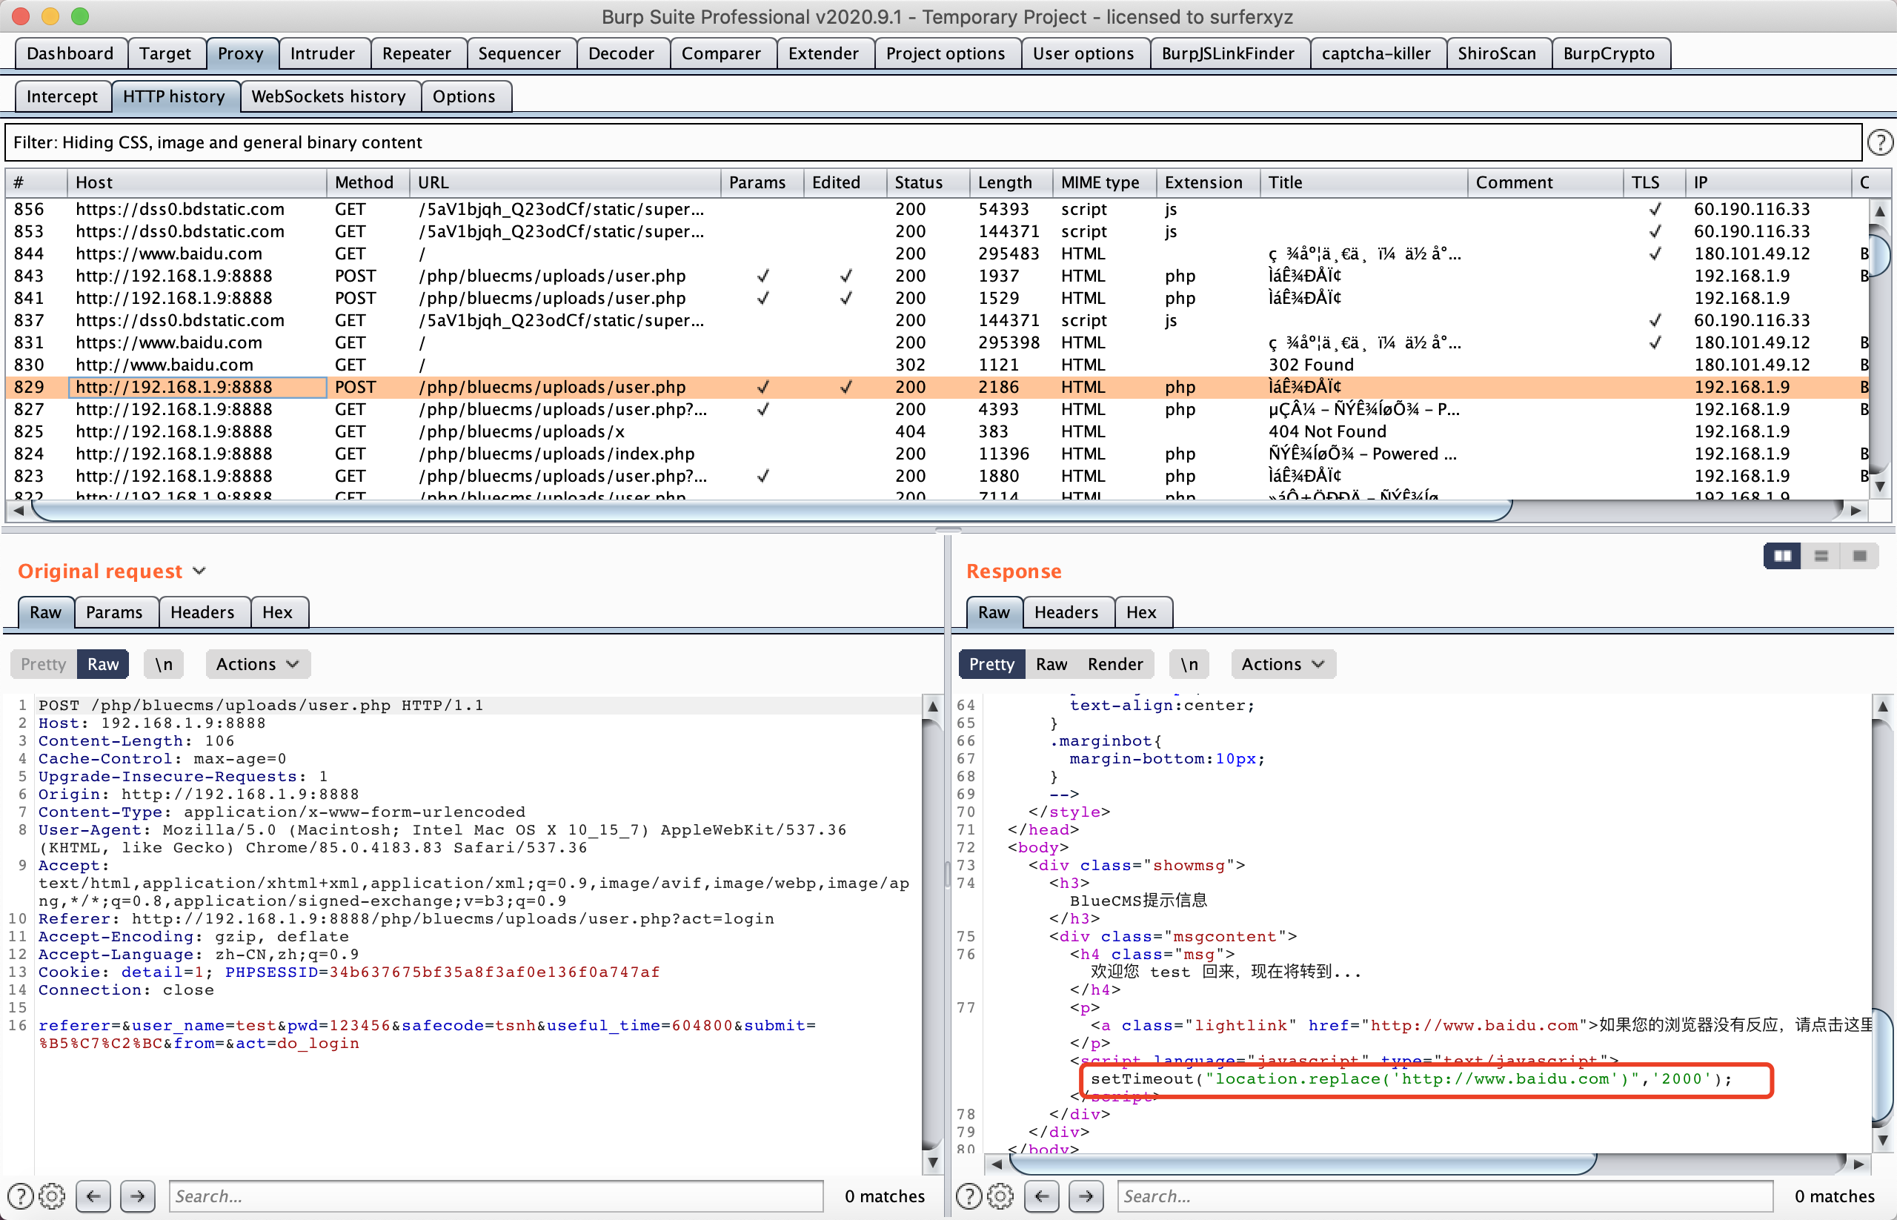The height and width of the screenshot is (1220, 1897).
Task: Toggle response \n newline display button
Action: click(1188, 664)
